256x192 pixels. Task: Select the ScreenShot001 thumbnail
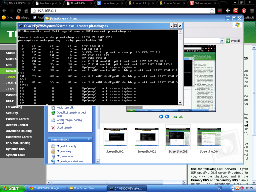[x=115, y=137]
